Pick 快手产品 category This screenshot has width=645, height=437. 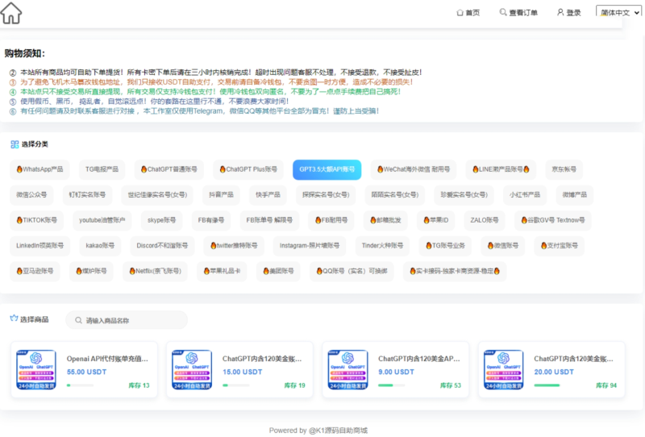click(268, 195)
